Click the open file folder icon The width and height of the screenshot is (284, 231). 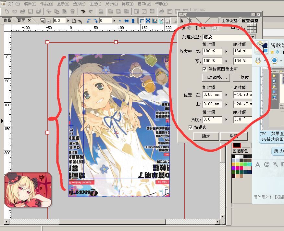pos(22,11)
